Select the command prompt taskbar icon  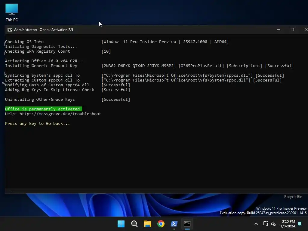187,224
